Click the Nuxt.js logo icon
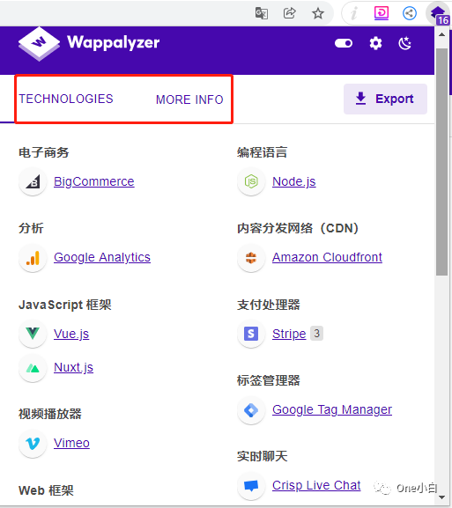This screenshot has height=508, width=452. 33,368
